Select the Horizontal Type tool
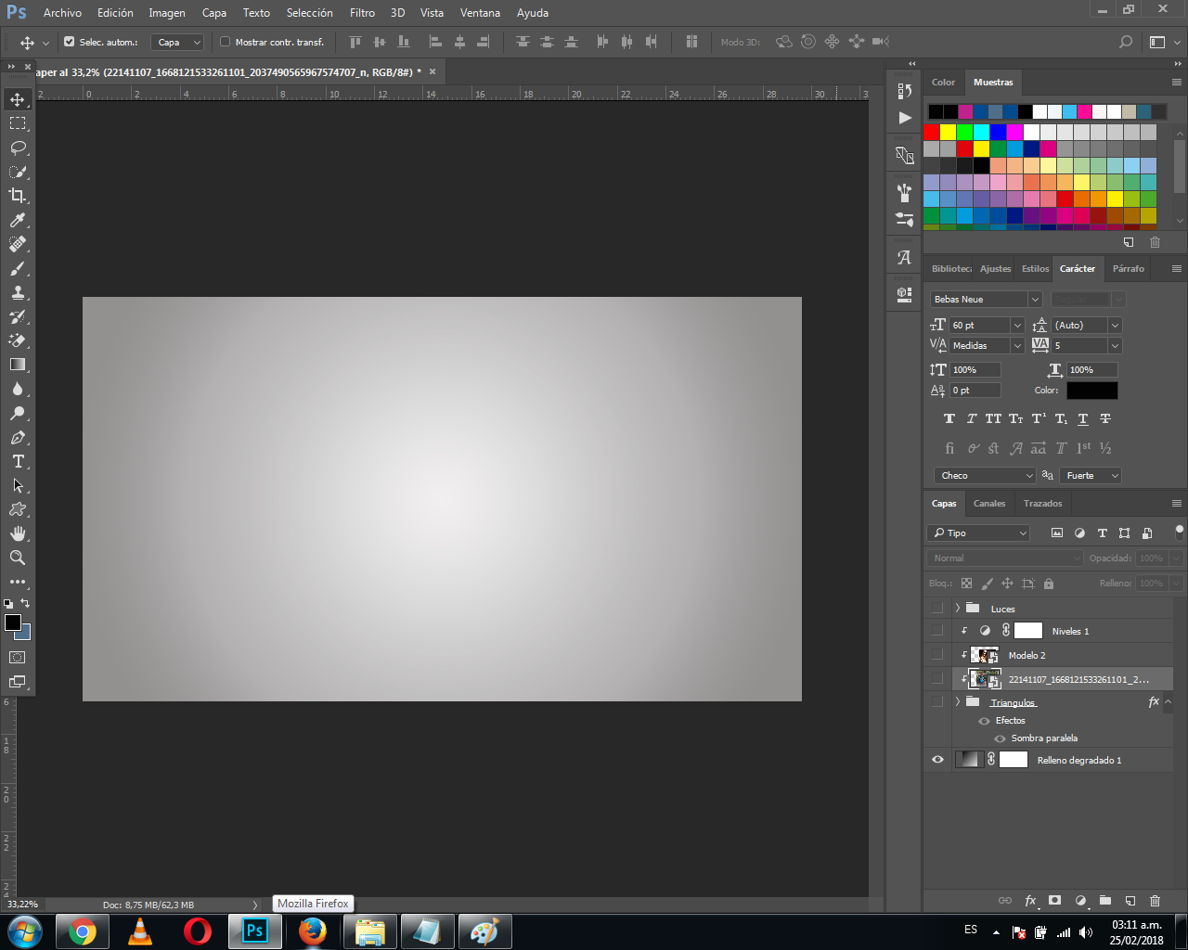 pyautogui.click(x=18, y=461)
